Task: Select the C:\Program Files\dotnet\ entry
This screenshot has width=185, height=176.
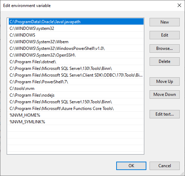Action: pyautogui.click(x=76, y=62)
